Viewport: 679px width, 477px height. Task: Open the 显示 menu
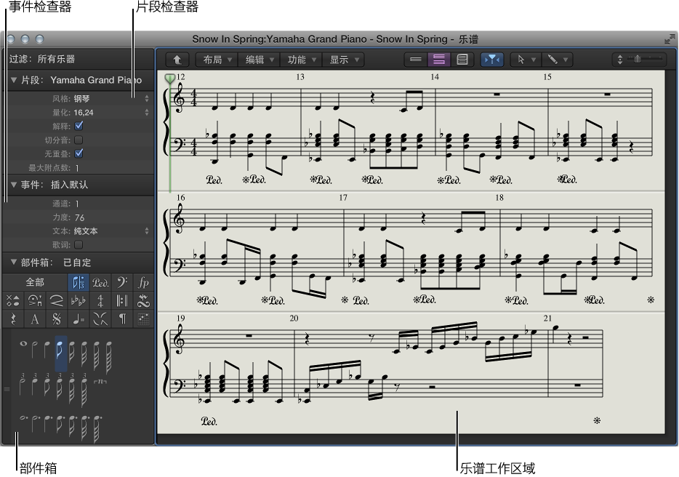point(344,60)
